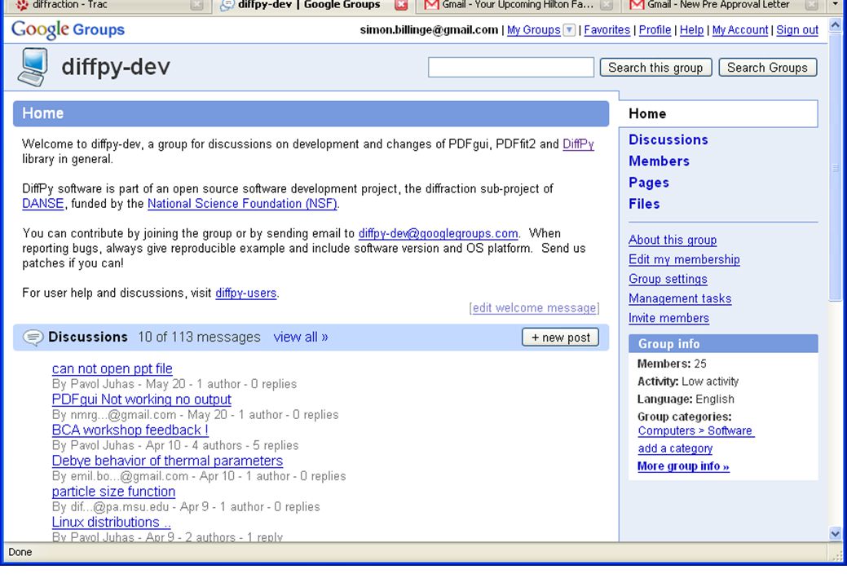
Task: Click 'Language: English' text
Action: (x=686, y=399)
